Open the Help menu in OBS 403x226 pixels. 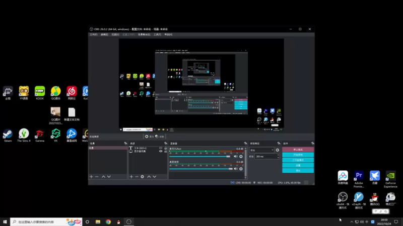[168, 35]
